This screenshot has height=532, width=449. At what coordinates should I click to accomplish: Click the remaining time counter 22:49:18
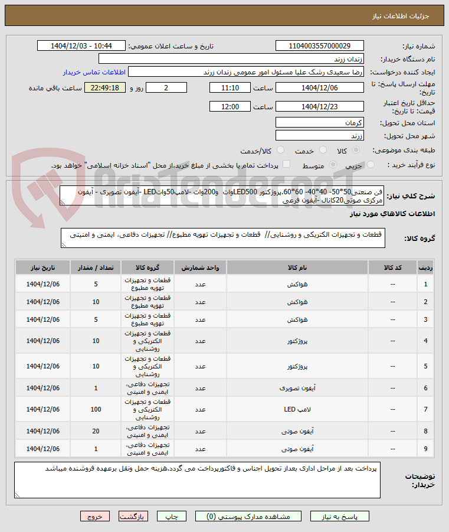click(105, 88)
